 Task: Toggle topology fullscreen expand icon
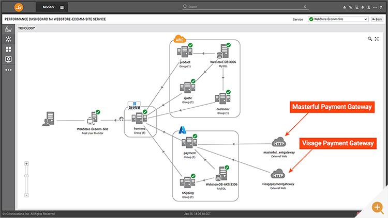[x=377, y=39]
